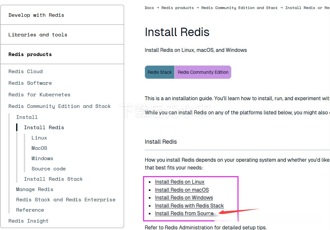330x230 pixels.
Task: Open the Source code sidebar page
Action: pyautogui.click(x=49, y=169)
